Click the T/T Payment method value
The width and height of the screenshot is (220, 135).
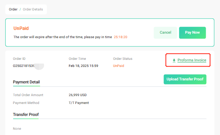click(79, 103)
